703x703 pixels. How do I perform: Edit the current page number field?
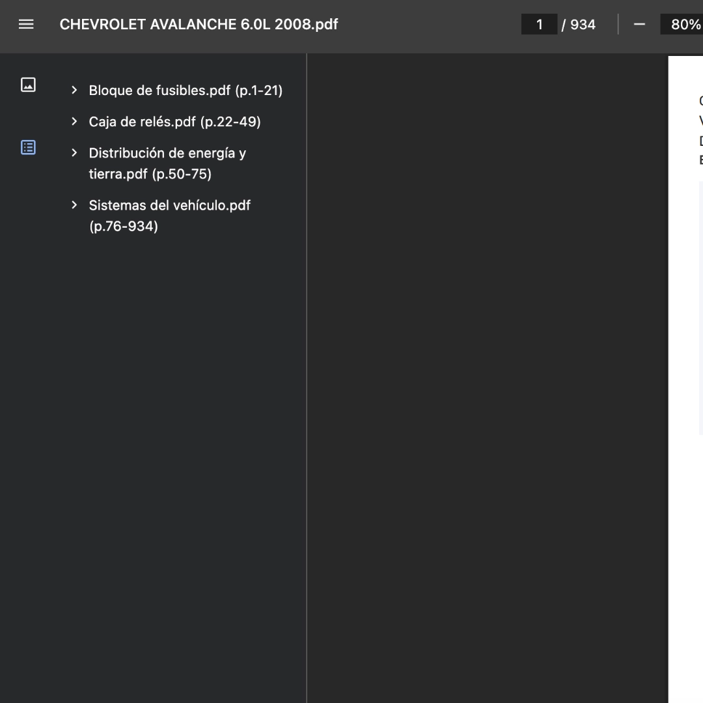[x=540, y=24]
